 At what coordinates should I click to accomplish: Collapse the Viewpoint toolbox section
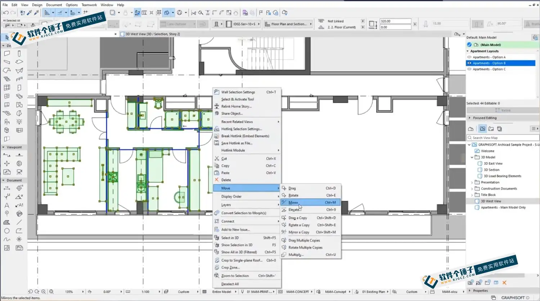tap(3, 147)
